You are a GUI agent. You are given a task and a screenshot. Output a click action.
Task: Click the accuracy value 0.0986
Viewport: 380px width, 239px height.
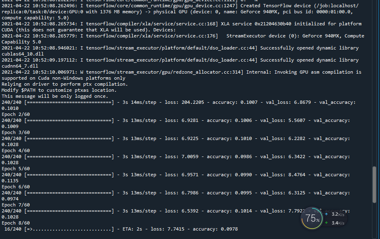[x=243, y=157]
